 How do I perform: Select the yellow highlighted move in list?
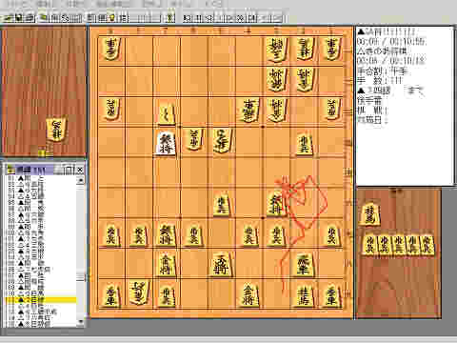(x=41, y=300)
